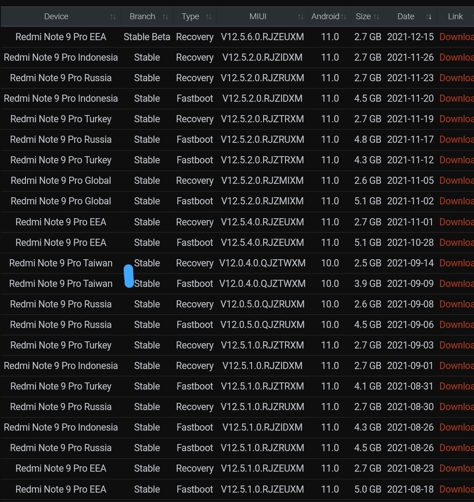Download the 4.8 GB Russia Fastboot ROM
This screenshot has height=502, width=474.
(x=457, y=139)
